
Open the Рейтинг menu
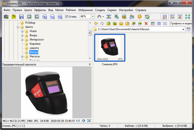click(x=71, y=10)
